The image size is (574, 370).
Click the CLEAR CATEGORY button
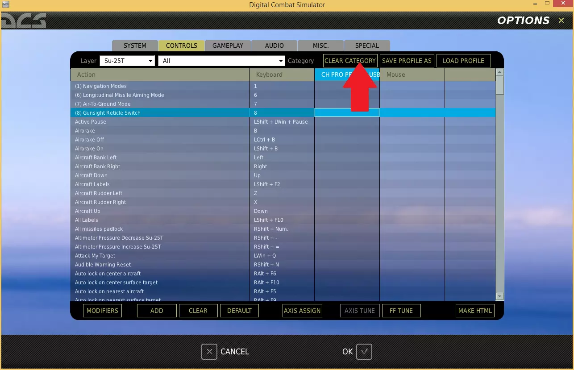[350, 61]
